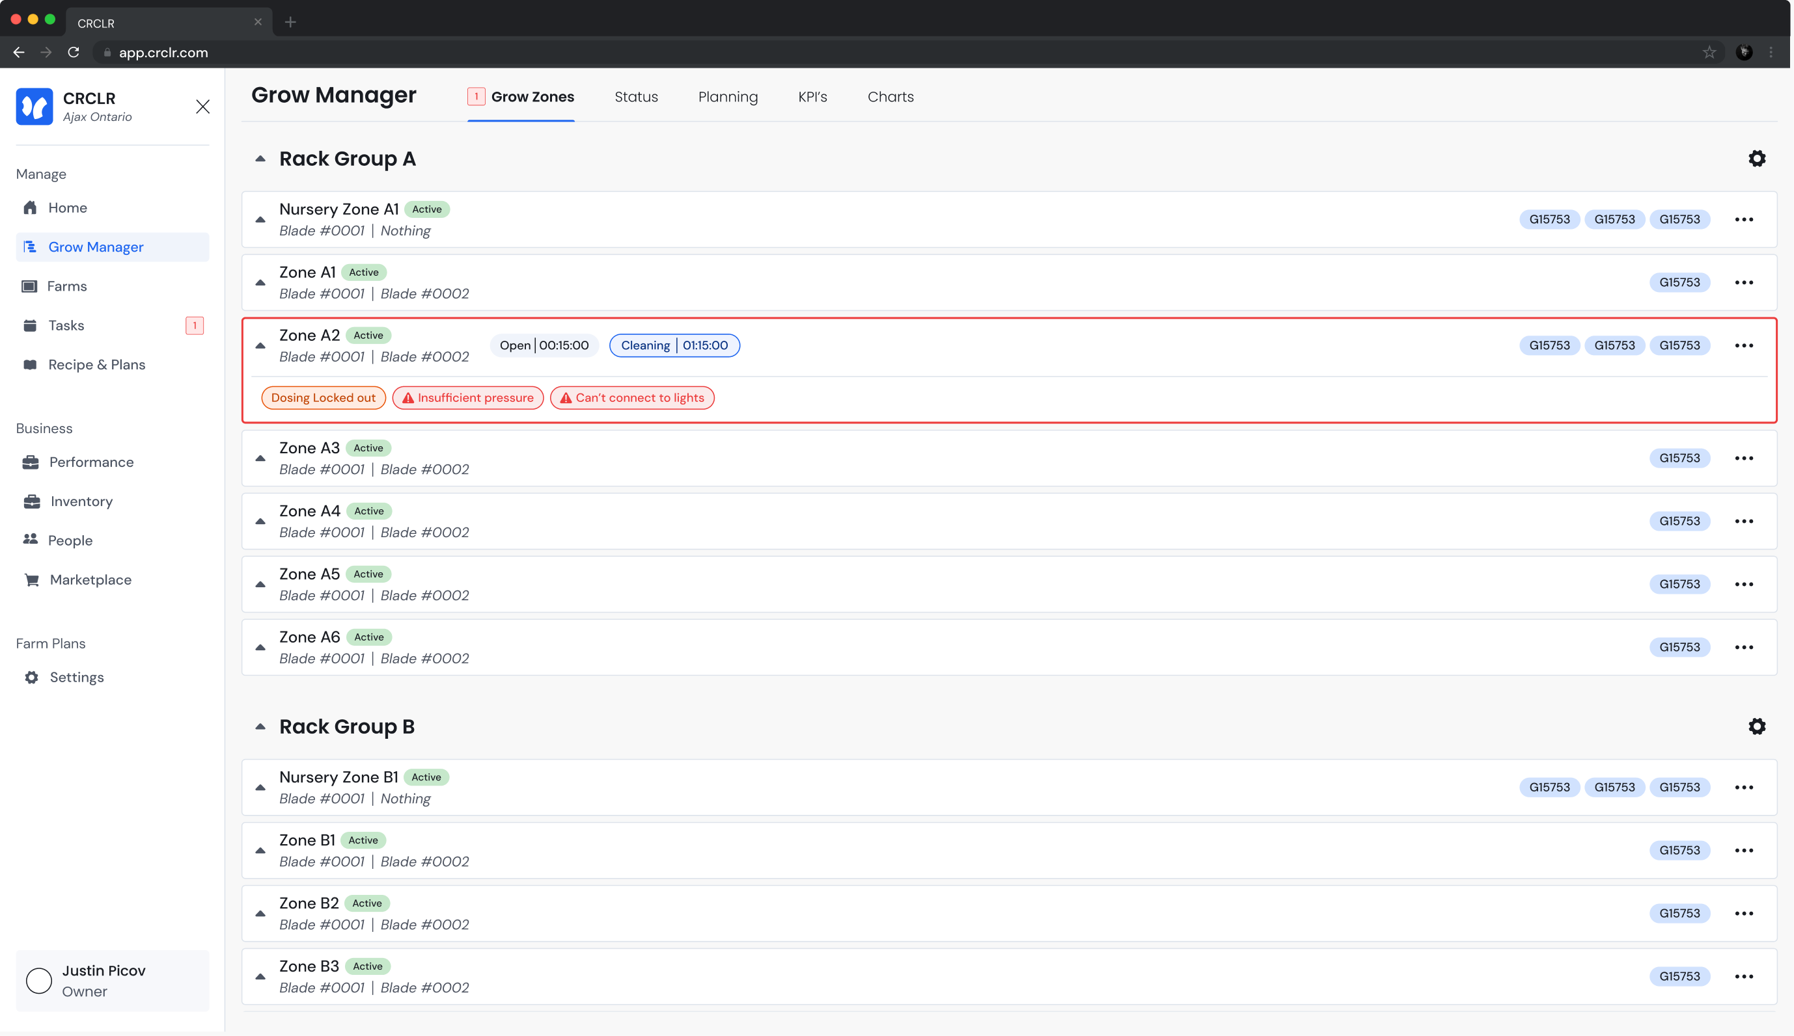This screenshot has width=1794, height=1036.
Task: Open Settings in Farm Plans
Action: (x=76, y=677)
